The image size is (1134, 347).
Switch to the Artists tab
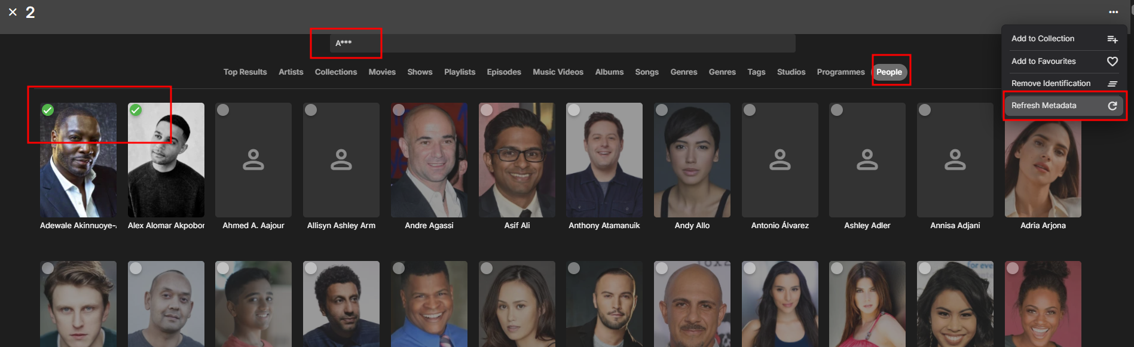(291, 72)
